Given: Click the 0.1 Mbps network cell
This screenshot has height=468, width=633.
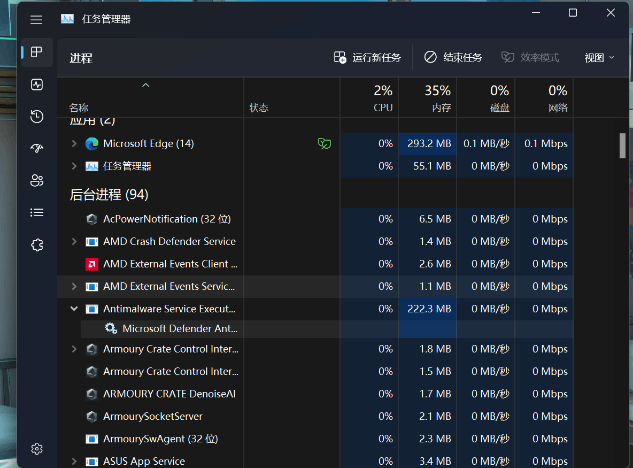Looking at the screenshot, I should 544,143.
